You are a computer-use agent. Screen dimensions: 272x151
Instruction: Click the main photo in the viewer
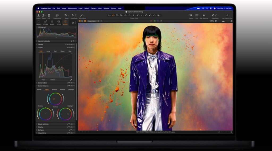click(x=155, y=77)
